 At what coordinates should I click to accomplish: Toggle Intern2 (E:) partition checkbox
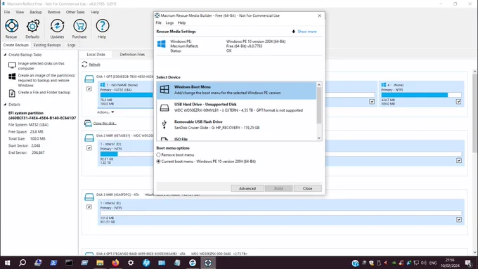click(459, 220)
